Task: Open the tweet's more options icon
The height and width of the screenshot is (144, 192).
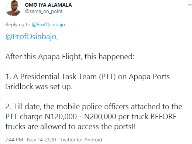Action: tap(190, 5)
